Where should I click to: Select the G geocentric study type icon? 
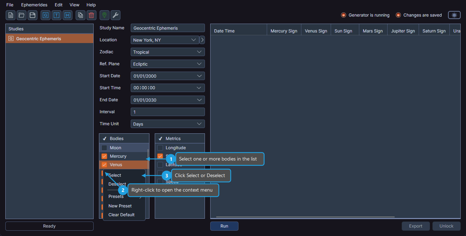pos(45,15)
